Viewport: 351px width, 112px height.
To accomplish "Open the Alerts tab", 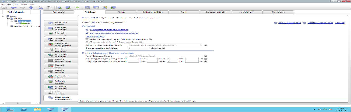I will point(184,12).
